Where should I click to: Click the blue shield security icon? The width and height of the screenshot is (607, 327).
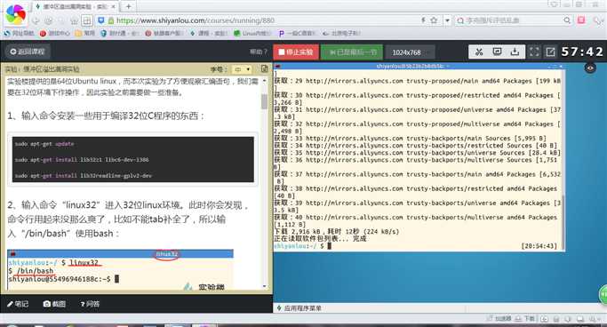click(101, 20)
